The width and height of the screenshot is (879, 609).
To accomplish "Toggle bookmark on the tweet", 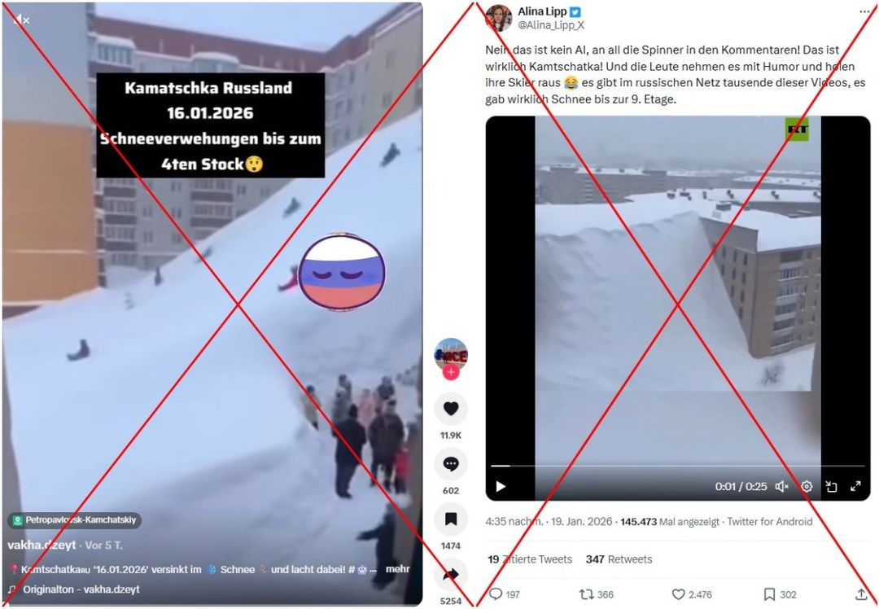I will [x=770, y=594].
